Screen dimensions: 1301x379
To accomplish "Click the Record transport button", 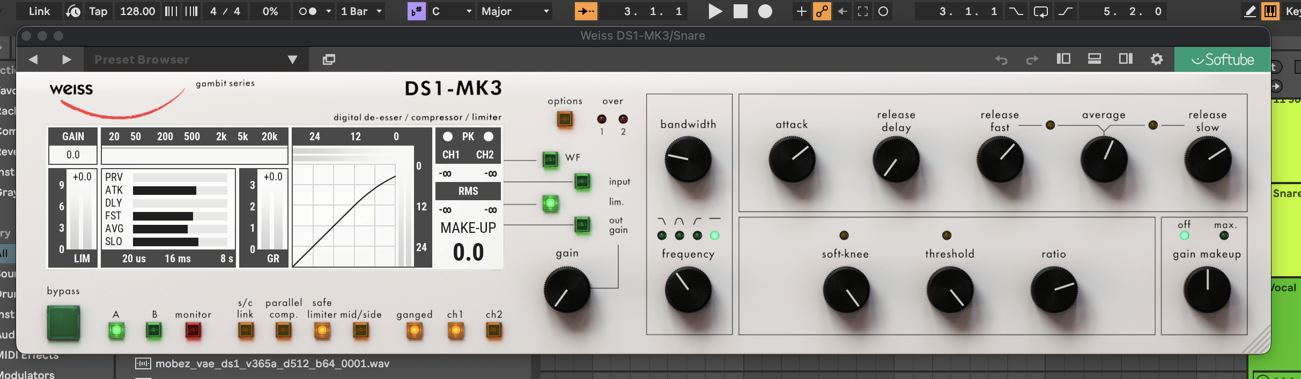I will click(765, 11).
